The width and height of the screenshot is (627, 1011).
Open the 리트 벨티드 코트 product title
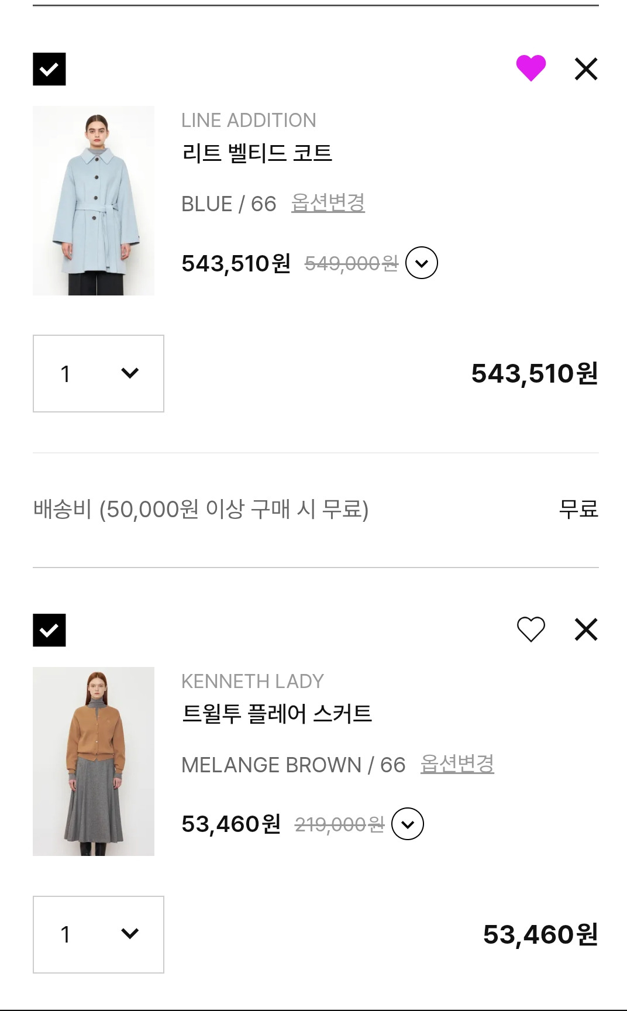(257, 153)
